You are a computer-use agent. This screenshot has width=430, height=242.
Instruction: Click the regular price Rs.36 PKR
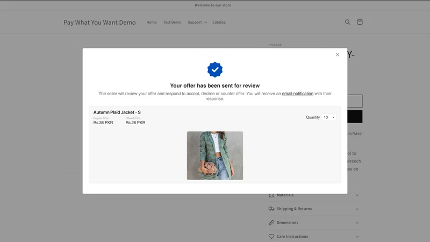(x=103, y=123)
